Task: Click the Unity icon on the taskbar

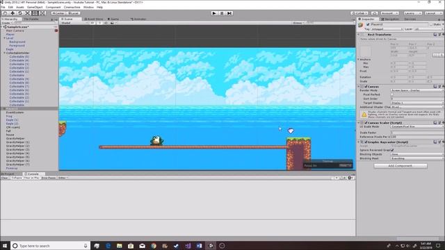Action: tap(211, 246)
